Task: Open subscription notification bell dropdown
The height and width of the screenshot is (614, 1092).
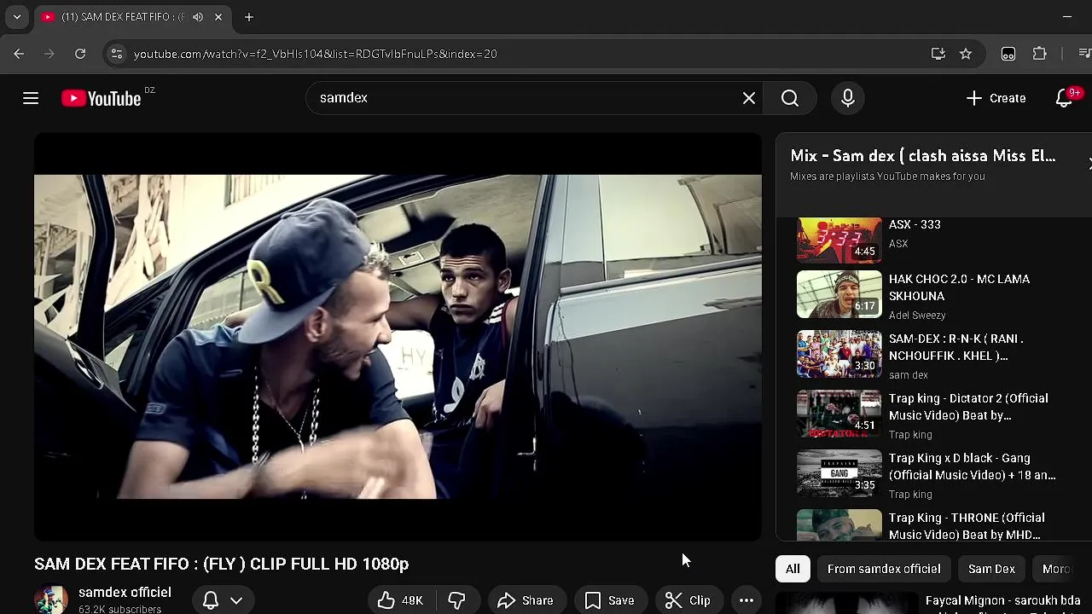Action: pos(224,600)
